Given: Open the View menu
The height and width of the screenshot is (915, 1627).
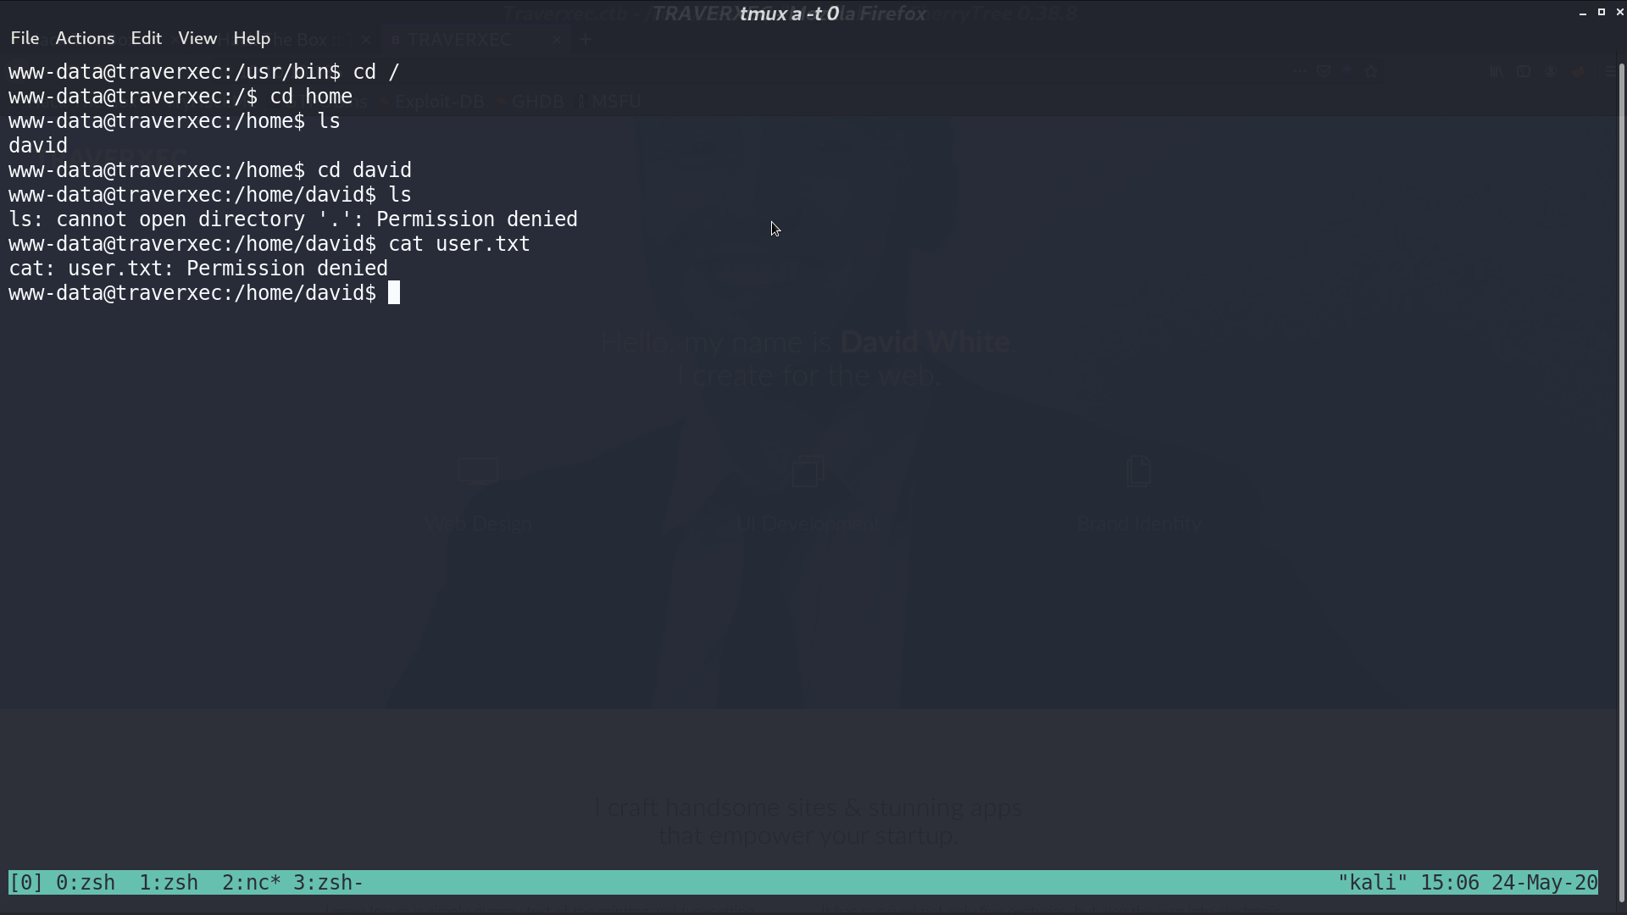Looking at the screenshot, I should click(197, 38).
